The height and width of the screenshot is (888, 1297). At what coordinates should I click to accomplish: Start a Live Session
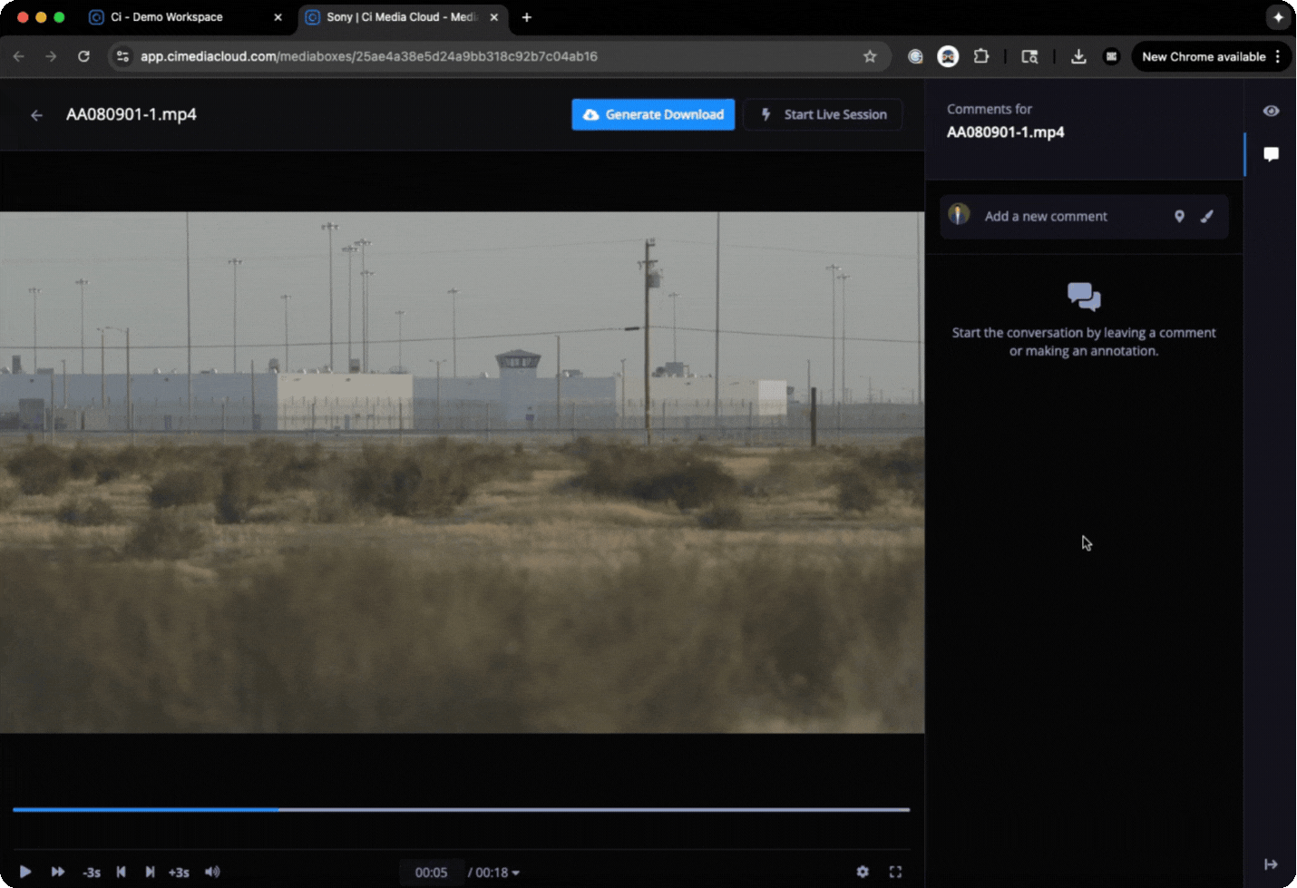tap(823, 114)
